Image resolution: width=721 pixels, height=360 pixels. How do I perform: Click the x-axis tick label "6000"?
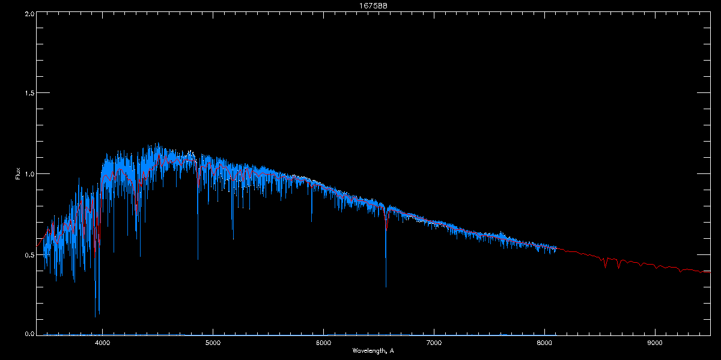click(x=323, y=343)
